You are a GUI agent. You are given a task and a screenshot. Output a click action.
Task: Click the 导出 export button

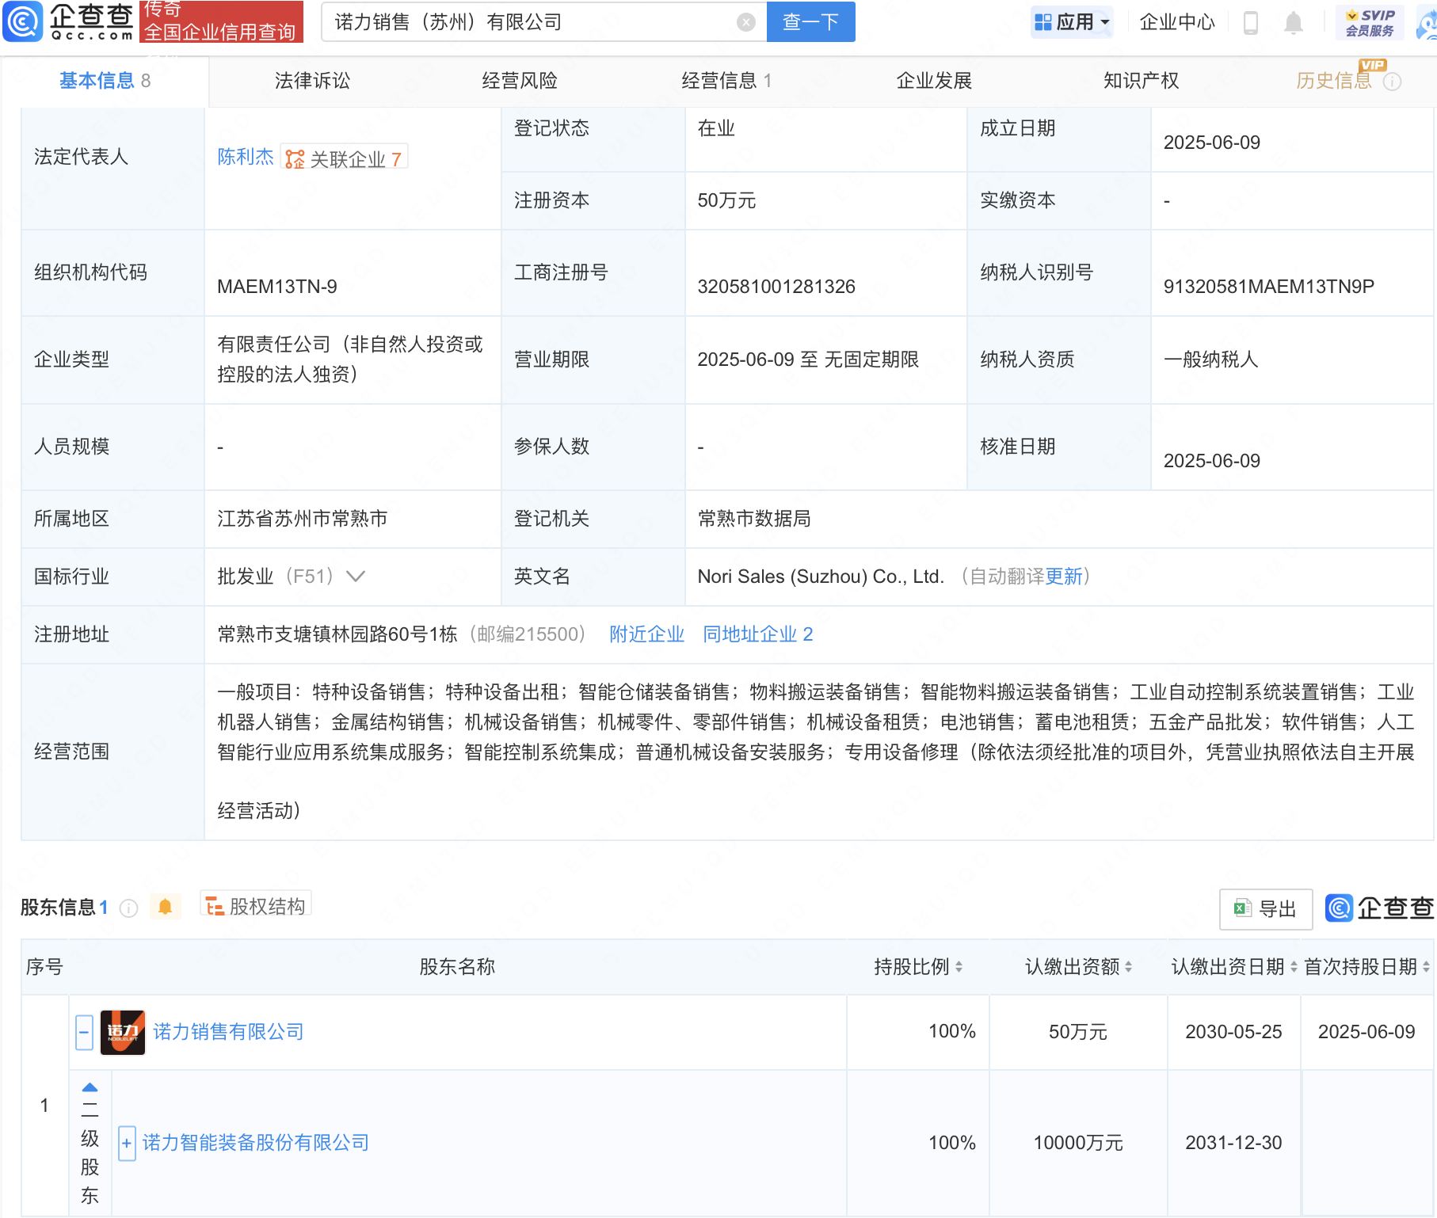pyautogui.click(x=1266, y=909)
